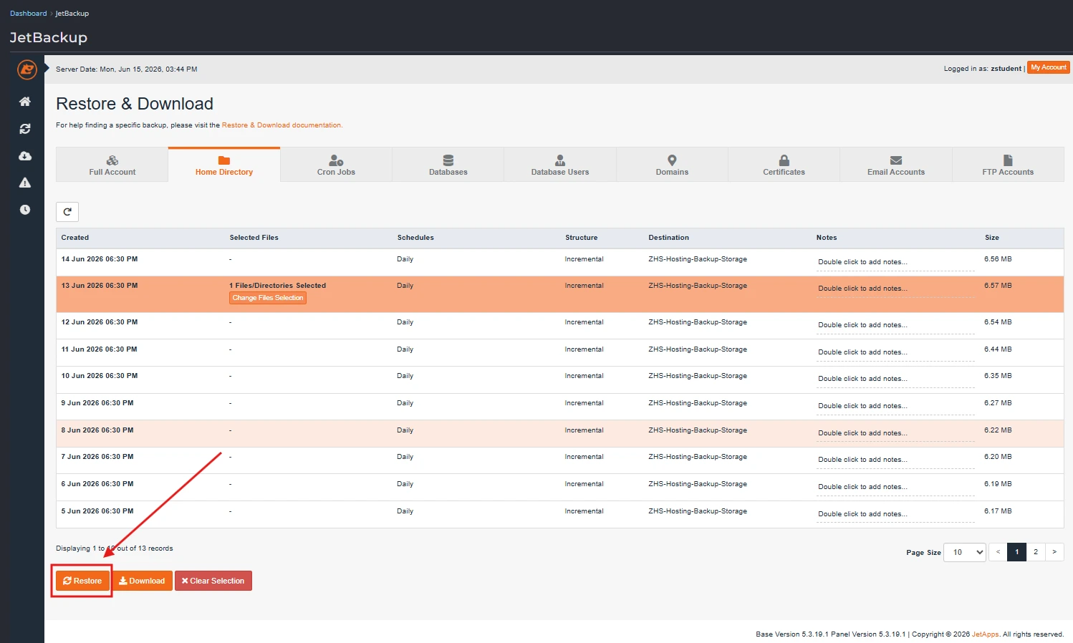Select the 12 Jun 2026 06:30 PM backup

tap(560, 326)
